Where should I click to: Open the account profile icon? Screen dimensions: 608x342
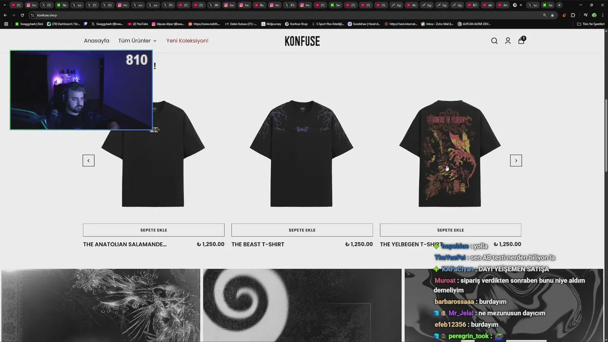pyautogui.click(x=508, y=41)
